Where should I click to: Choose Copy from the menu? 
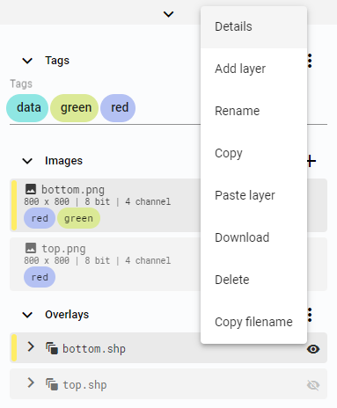(x=253, y=153)
